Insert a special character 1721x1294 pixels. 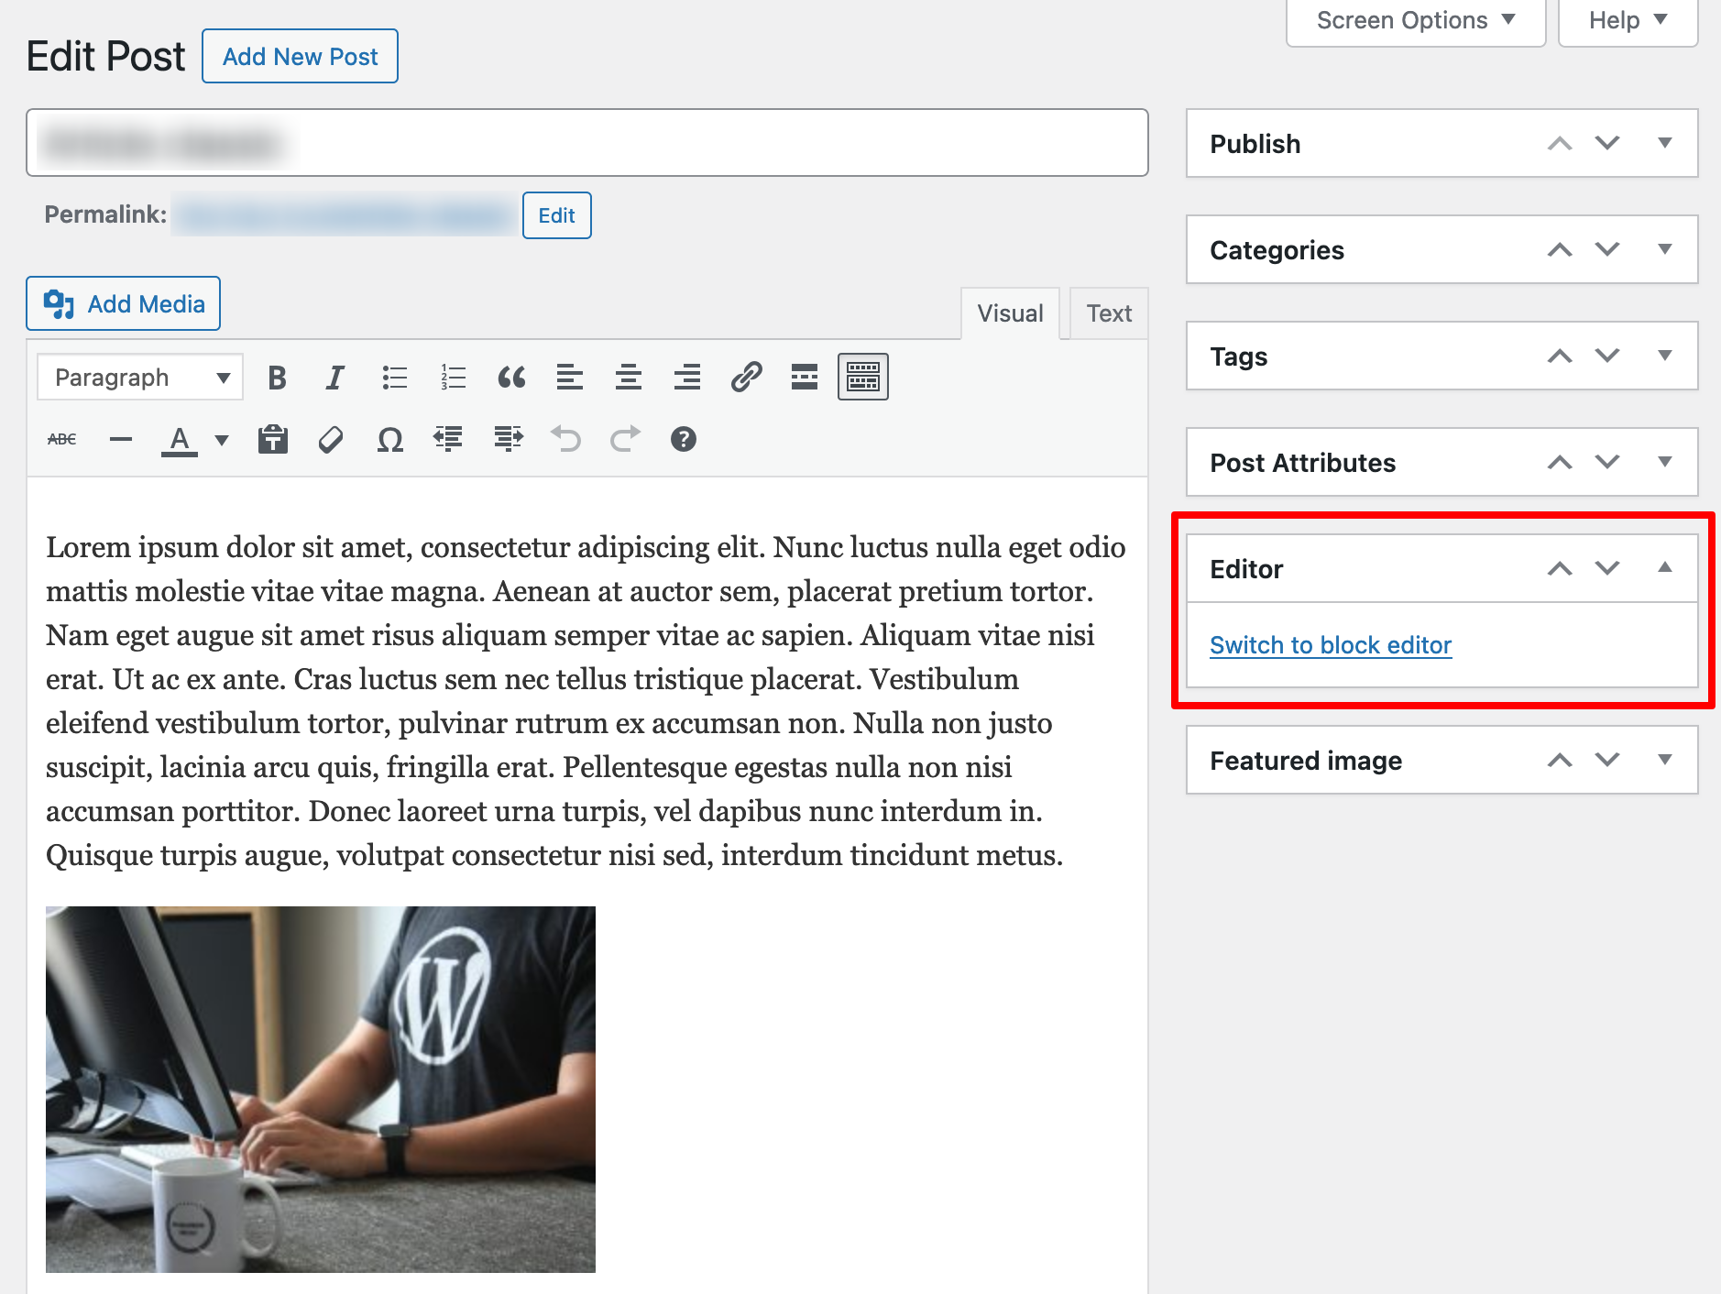click(x=389, y=439)
